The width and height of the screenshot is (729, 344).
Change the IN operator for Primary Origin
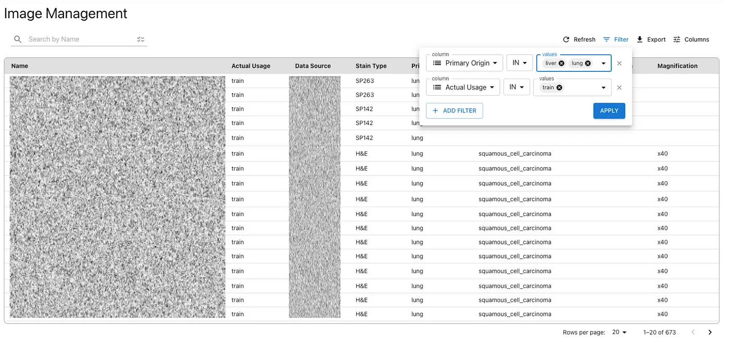(519, 63)
